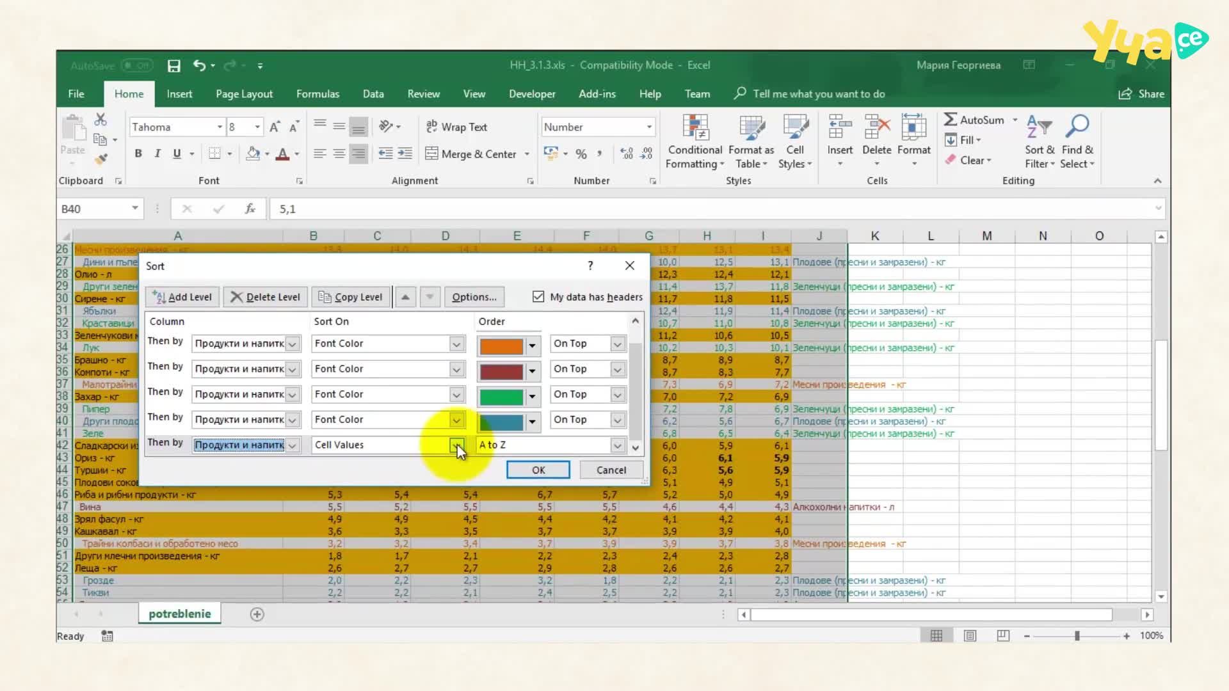Click the Undo arrow icon

200,65
